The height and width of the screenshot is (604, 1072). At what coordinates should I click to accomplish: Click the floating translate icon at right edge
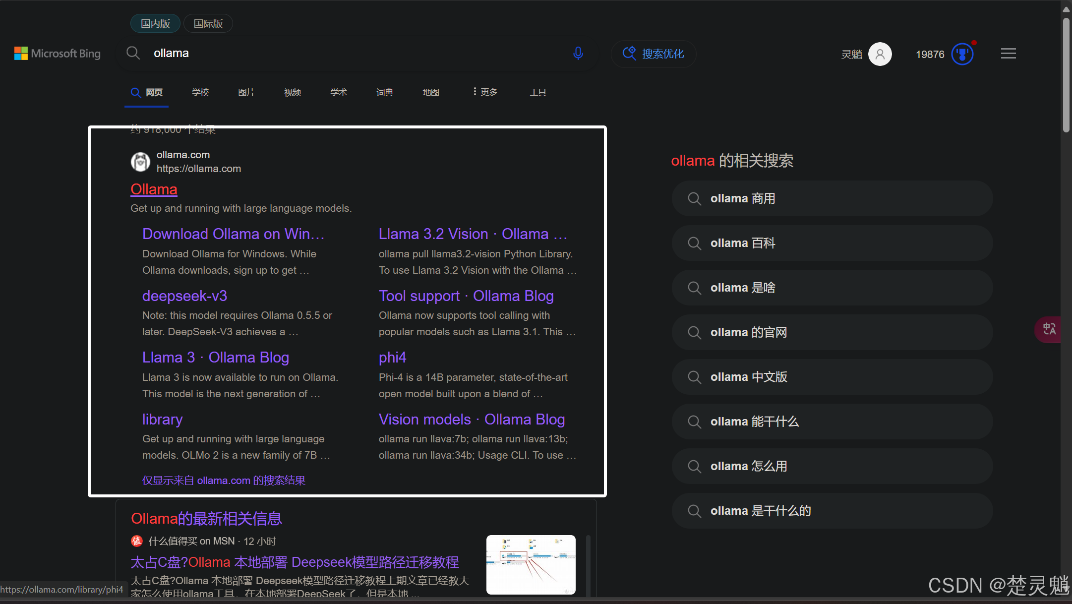[1049, 329]
